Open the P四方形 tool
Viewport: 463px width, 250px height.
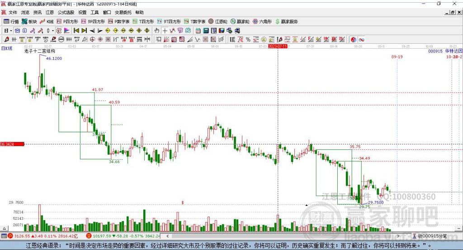coord(67,22)
